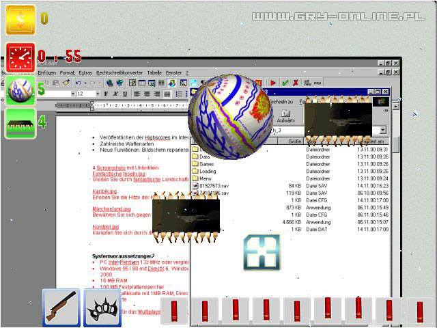Click the Fantastische Inseln.jpg text
The height and width of the screenshot is (328, 437).
(x=119, y=174)
